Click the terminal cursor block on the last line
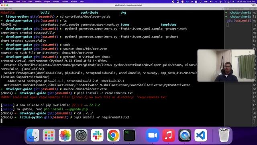Screen dimensions: 257x145 tap(2, 121)
